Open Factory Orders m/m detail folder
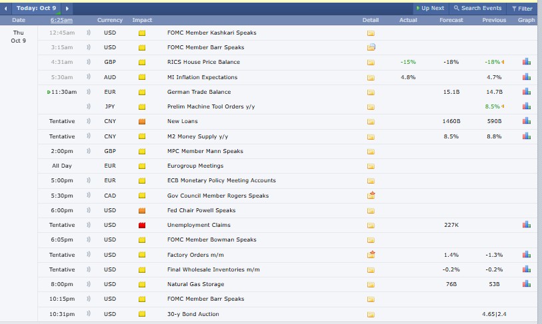Screen dimensions: 542x324 click(x=371, y=254)
